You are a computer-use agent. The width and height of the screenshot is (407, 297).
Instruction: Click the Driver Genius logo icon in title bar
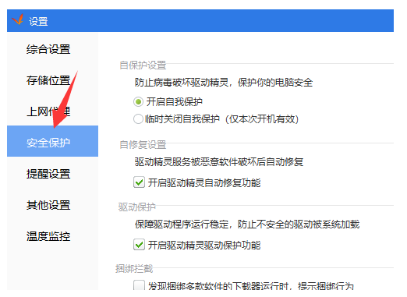coord(18,19)
